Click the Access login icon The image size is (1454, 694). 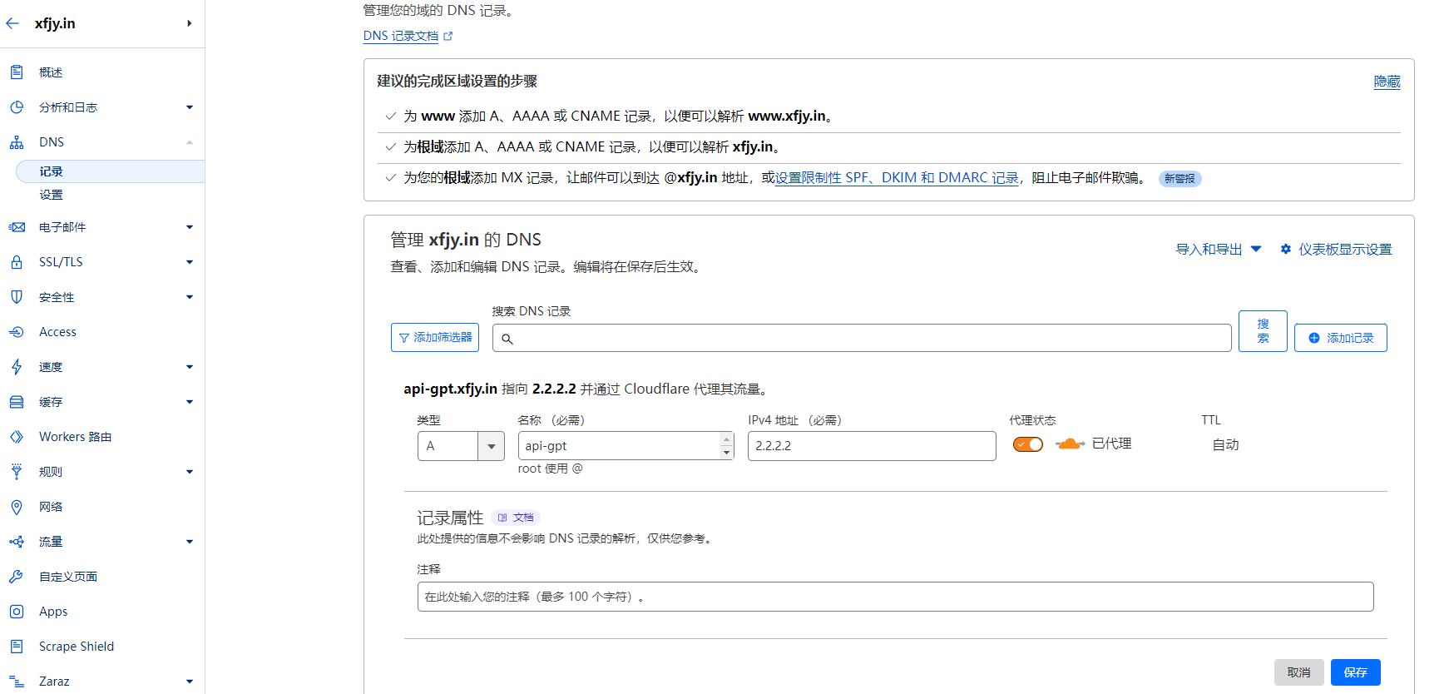click(x=17, y=332)
